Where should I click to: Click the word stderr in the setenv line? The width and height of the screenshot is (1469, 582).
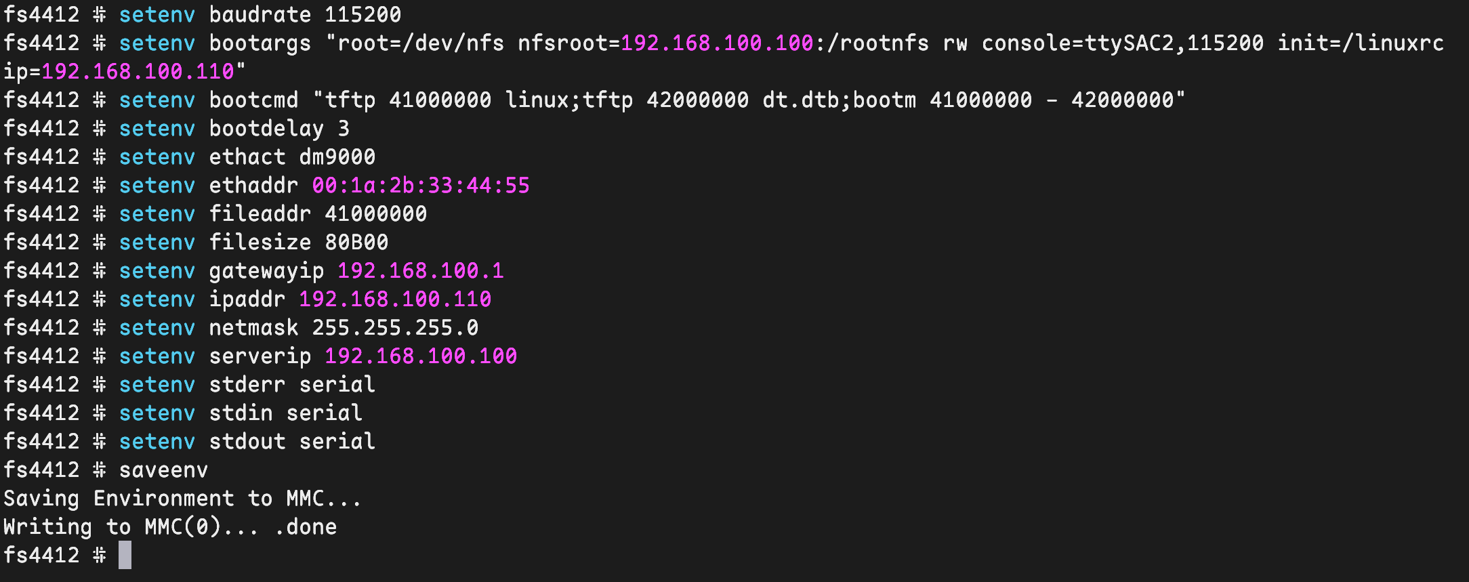pos(247,384)
